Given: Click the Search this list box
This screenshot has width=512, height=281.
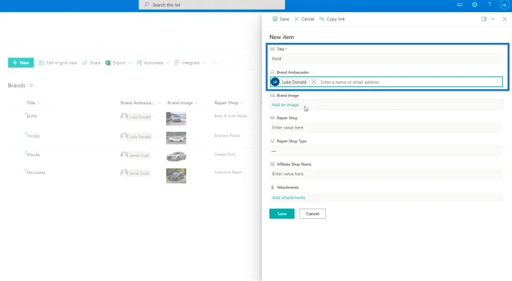Looking at the screenshot, I should point(212,4).
